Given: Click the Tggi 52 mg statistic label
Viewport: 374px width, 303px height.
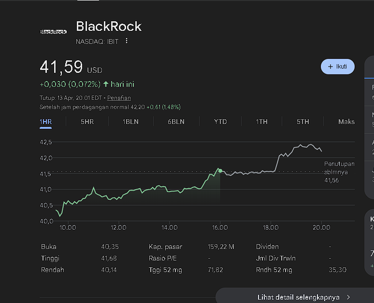Looking at the screenshot, I should coord(165,270).
